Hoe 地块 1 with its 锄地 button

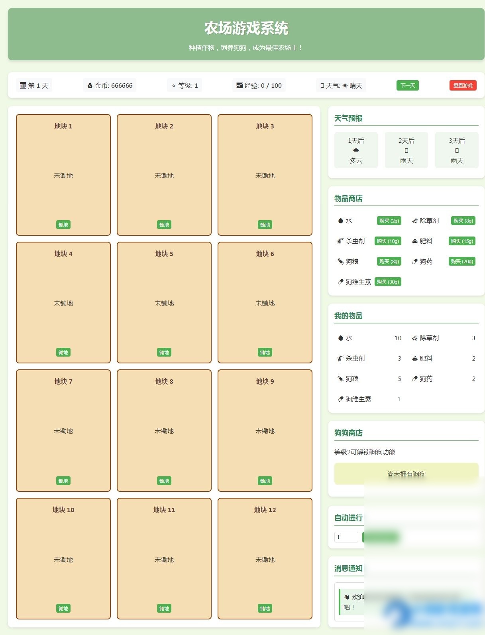63,225
